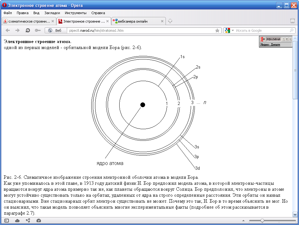The image size is (299, 225).
Task: Click the Opera logo in the title bar
Action: 4,5
